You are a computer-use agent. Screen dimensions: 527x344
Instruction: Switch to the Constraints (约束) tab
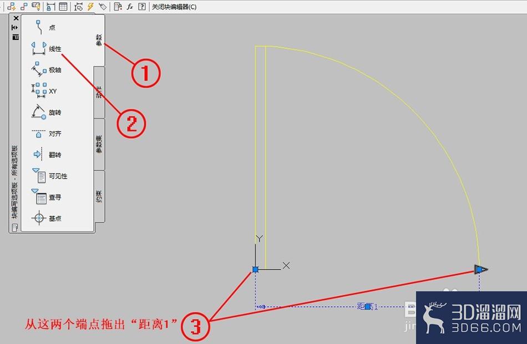pos(99,196)
